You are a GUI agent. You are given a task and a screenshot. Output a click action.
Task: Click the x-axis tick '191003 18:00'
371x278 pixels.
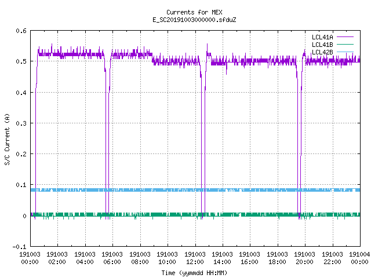coord(277,258)
